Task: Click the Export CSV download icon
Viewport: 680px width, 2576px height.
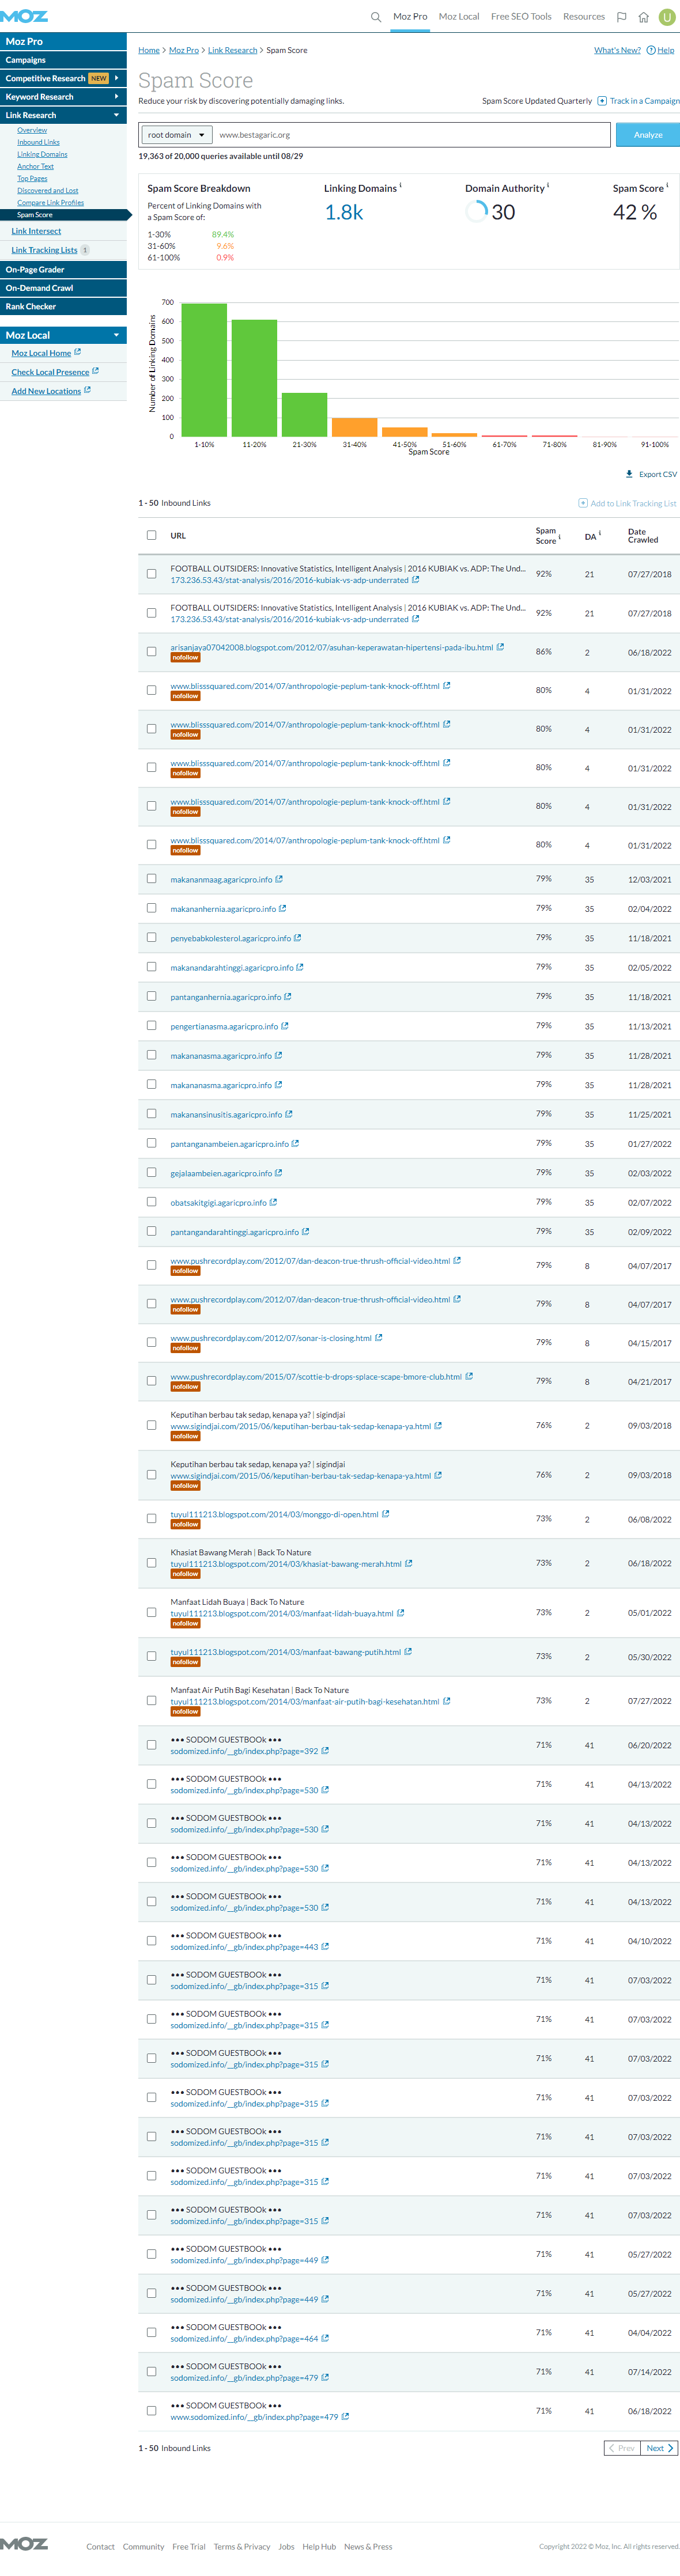Action: tap(629, 474)
